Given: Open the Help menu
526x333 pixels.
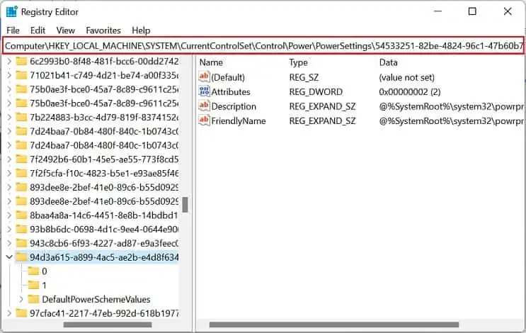Looking at the screenshot, I should 141,30.
